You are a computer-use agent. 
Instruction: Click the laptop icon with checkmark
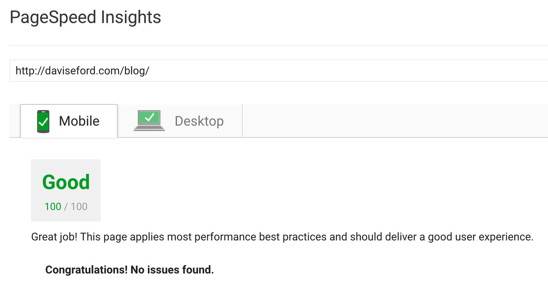pyautogui.click(x=149, y=120)
